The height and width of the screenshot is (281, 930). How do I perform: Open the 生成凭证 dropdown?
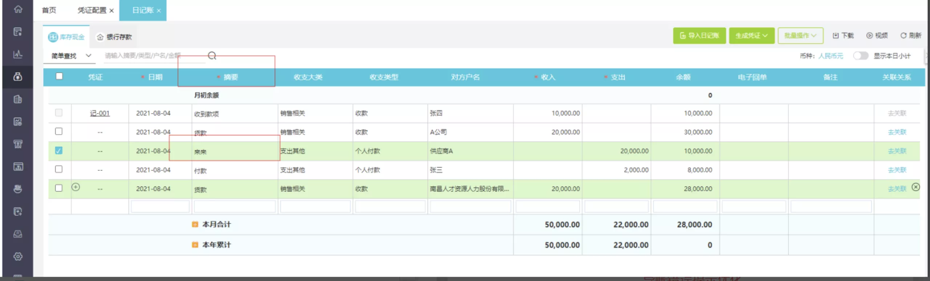[752, 35]
